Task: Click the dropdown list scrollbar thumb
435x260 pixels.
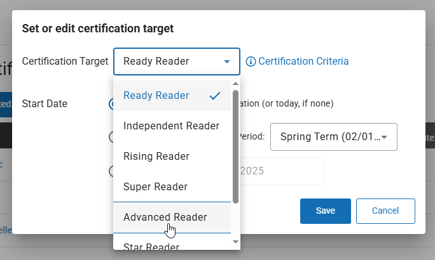Action: (235, 147)
